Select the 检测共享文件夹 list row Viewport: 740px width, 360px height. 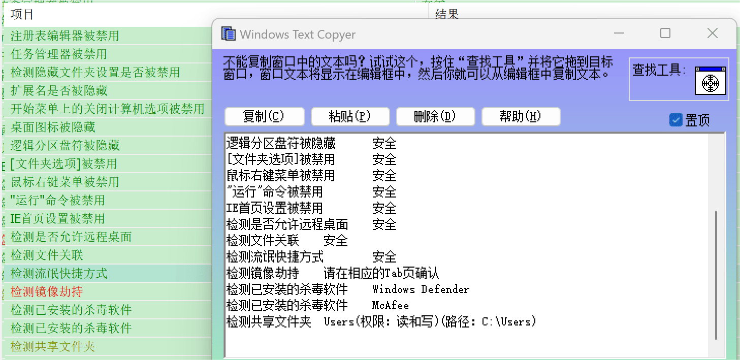coord(53,347)
